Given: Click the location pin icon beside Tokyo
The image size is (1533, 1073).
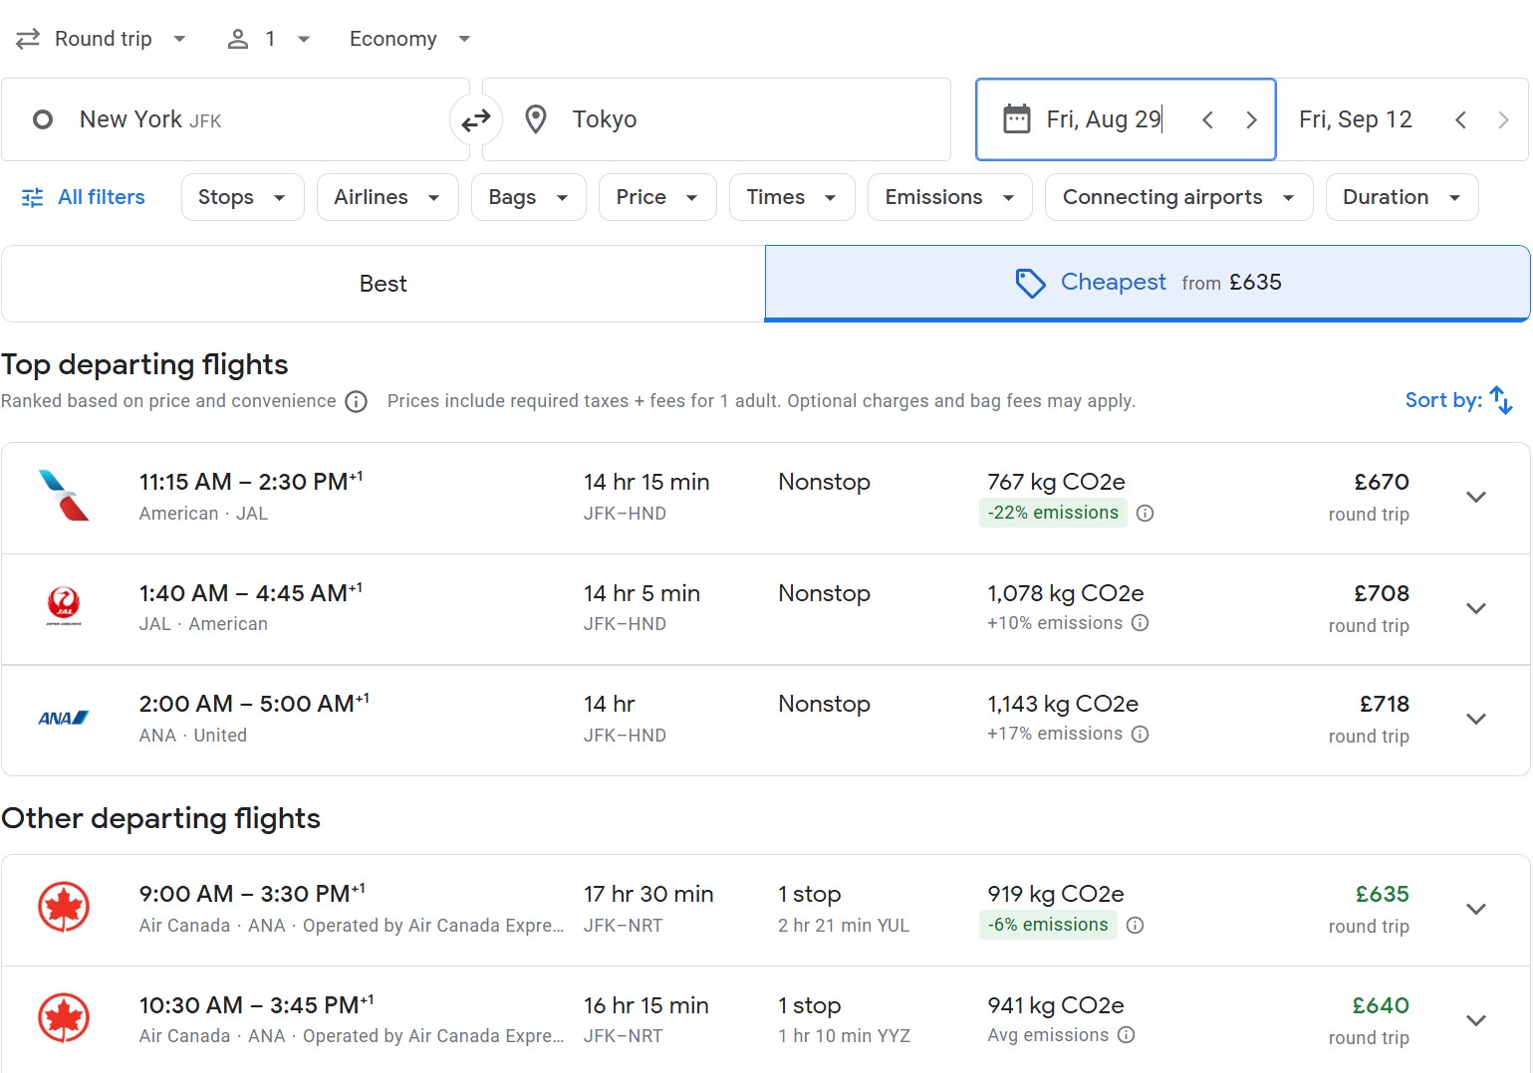Looking at the screenshot, I should coord(535,118).
